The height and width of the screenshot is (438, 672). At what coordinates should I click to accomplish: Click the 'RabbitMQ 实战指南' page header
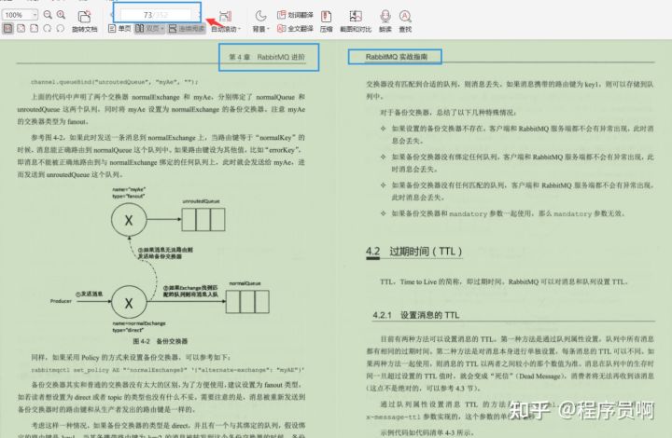click(x=396, y=57)
